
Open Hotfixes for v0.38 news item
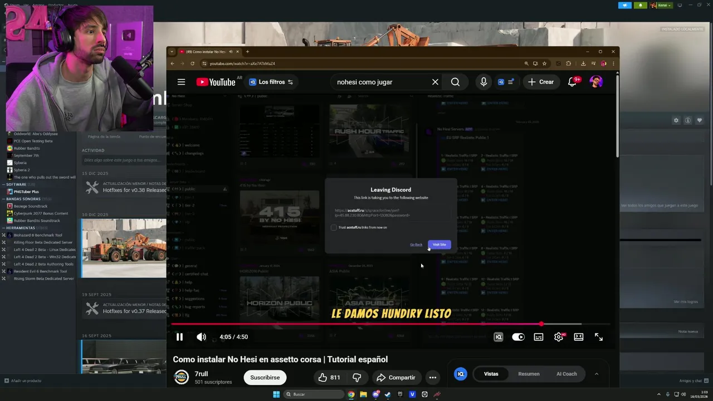point(134,190)
